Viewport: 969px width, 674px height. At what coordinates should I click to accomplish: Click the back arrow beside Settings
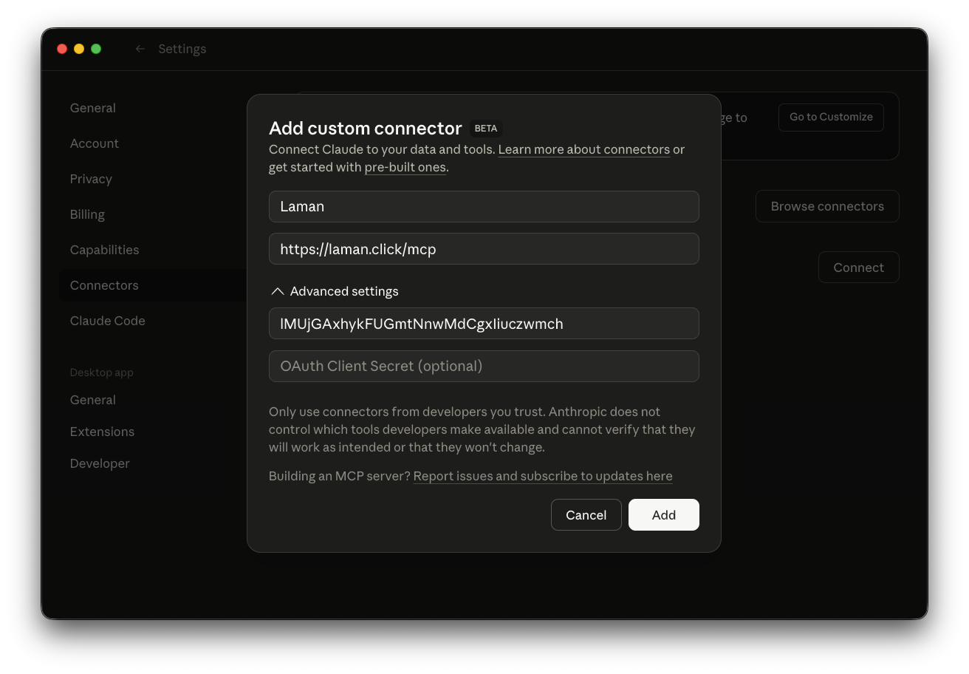pos(140,49)
